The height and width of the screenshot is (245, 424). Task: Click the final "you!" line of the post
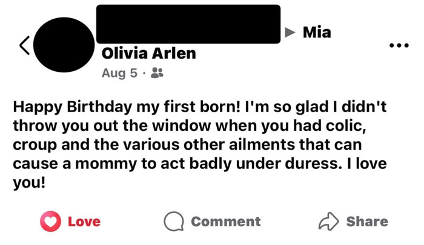point(29,183)
